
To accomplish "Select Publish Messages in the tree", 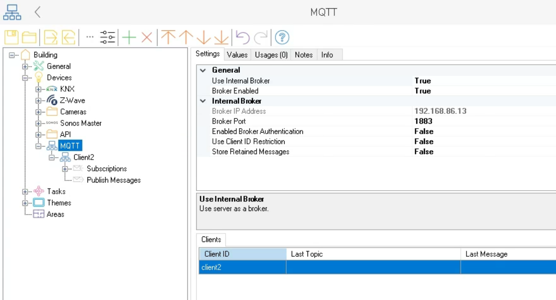I will tap(113, 180).
